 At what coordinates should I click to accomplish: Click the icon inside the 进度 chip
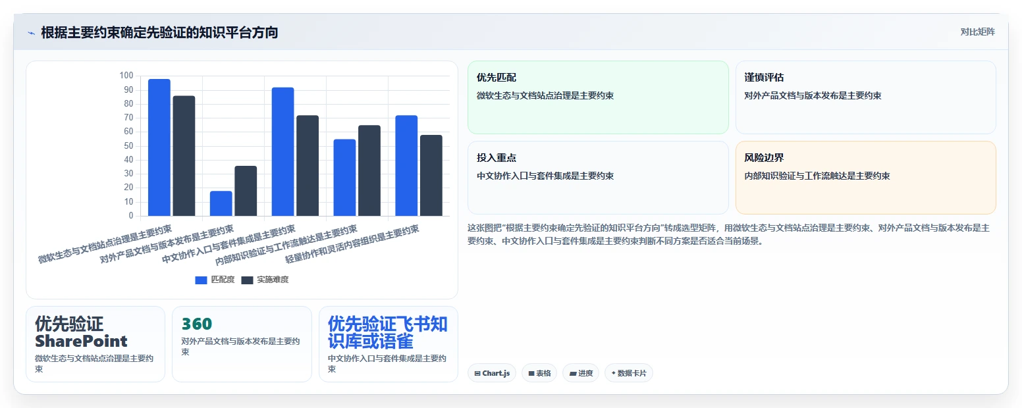point(573,374)
